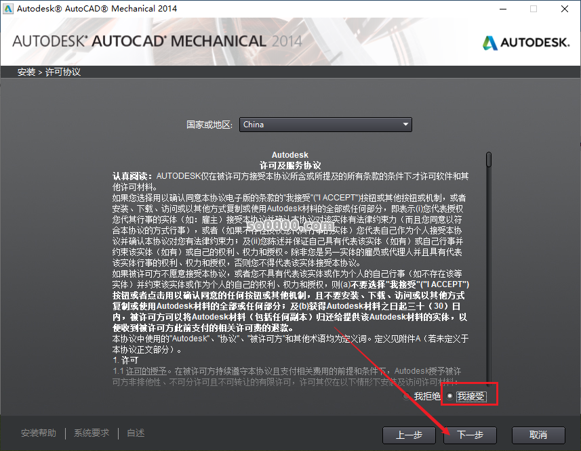
Task: Click the dropdown arrow next to China
Action: tap(405, 125)
